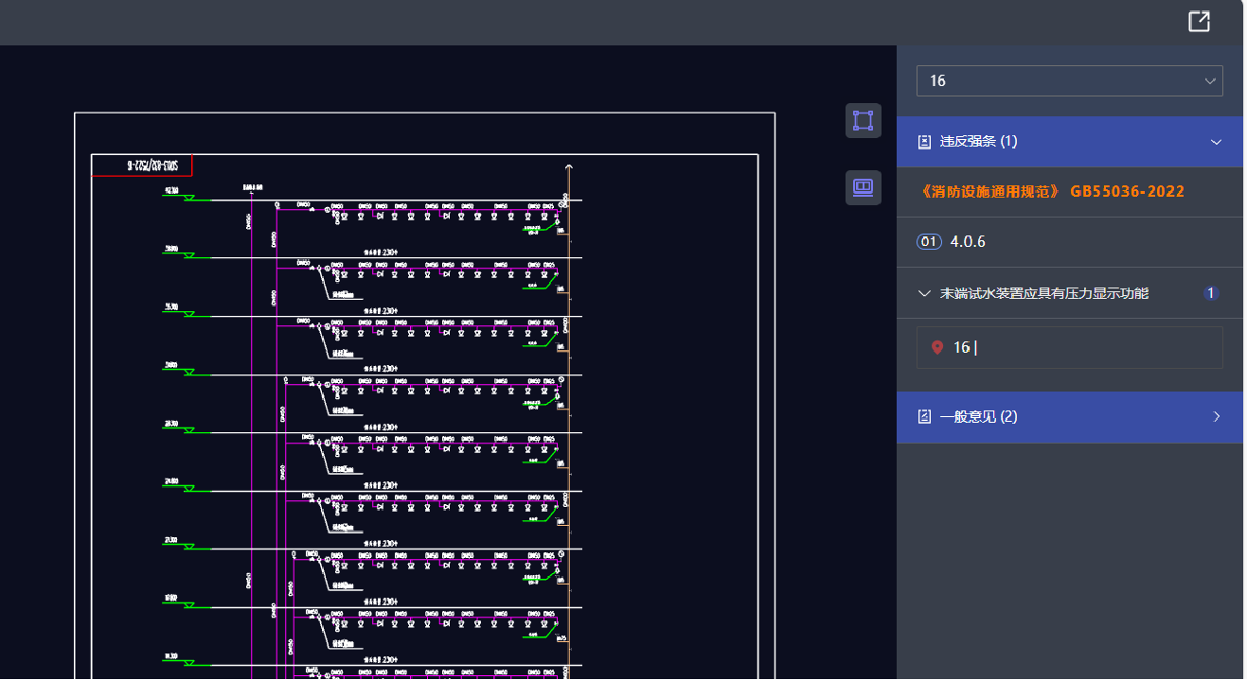
Task: Click the frame selection tool icon
Action: (863, 121)
